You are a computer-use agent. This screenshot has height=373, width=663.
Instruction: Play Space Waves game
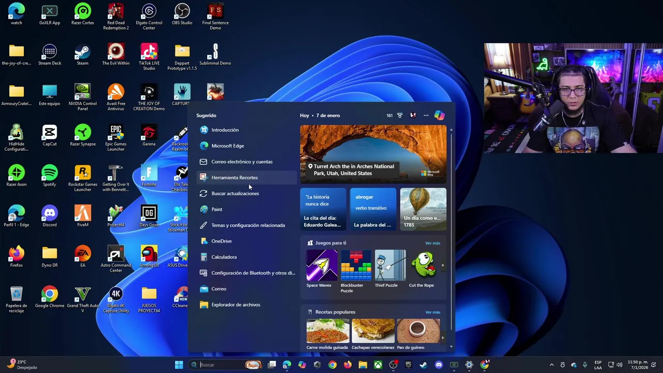[322, 269]
